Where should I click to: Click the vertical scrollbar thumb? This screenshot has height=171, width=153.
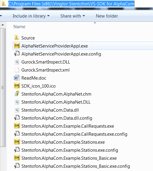[3, 88]
